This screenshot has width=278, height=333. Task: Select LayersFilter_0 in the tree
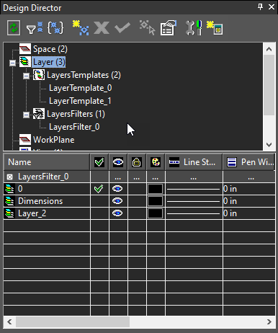(x=74, y=127)
